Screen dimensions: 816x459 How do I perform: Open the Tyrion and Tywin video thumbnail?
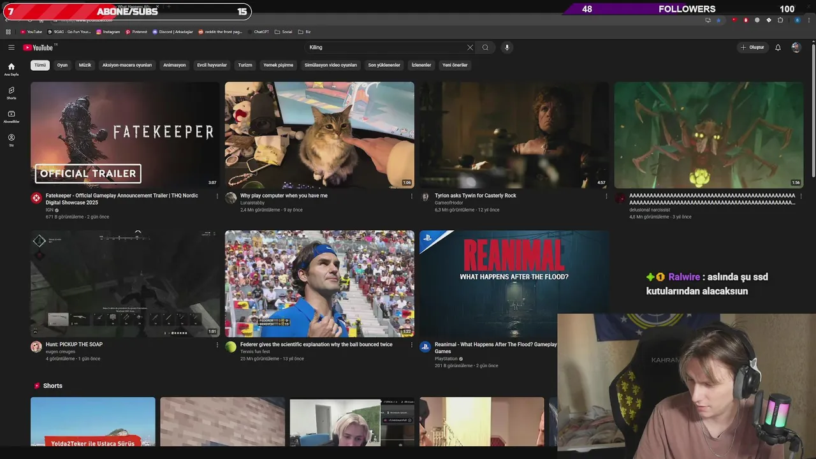click(x=514, y=135)
